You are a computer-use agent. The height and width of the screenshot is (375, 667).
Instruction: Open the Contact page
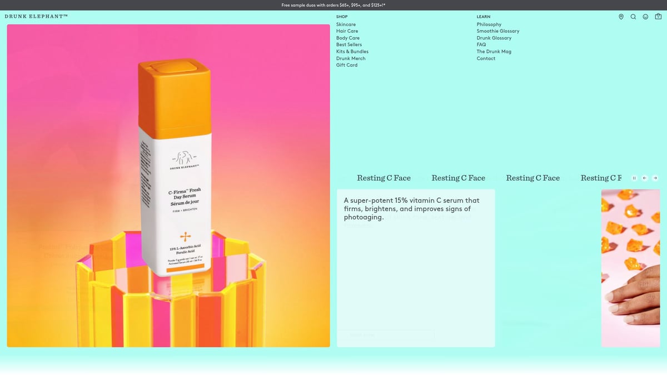pyautogui.click(x=485, y=58)
